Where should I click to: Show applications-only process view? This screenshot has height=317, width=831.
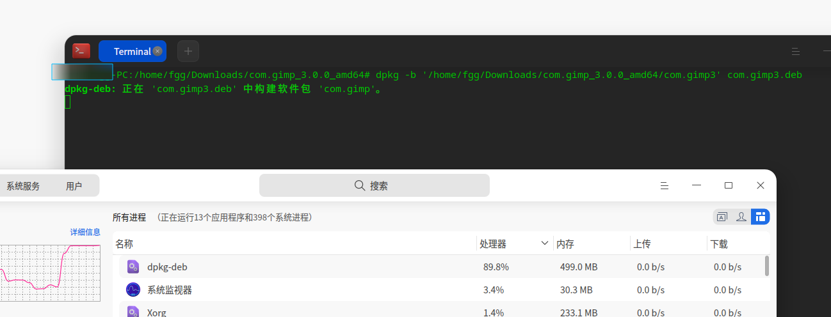pyautogui.click(x=722, y=217)
